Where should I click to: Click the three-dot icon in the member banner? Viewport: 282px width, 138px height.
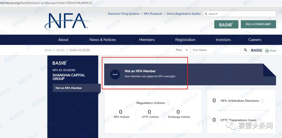[115, 74]
